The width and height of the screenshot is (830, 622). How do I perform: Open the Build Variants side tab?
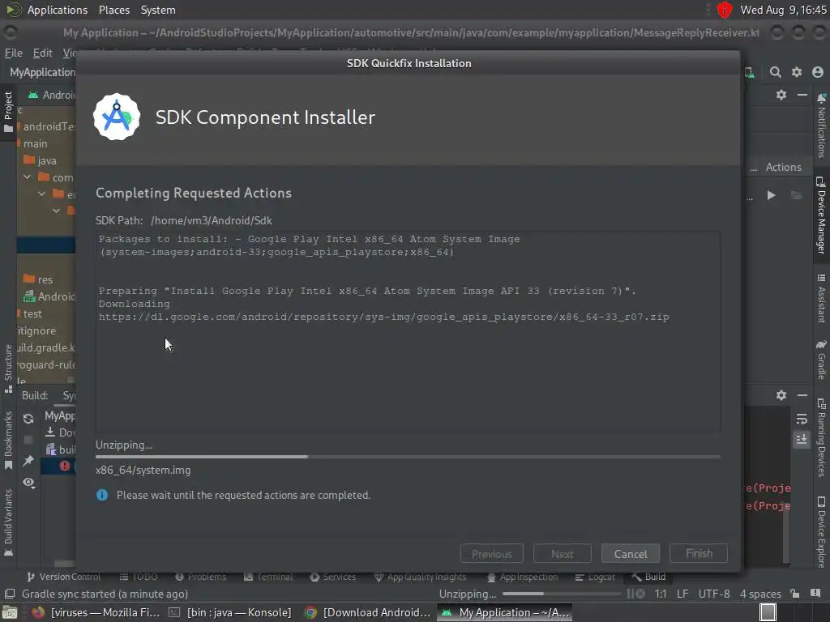coord(8,522)
